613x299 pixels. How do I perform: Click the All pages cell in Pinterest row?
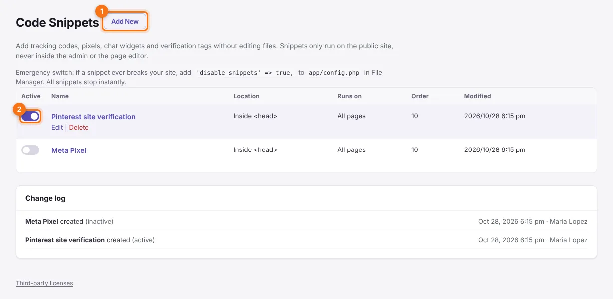coord(351,116)
